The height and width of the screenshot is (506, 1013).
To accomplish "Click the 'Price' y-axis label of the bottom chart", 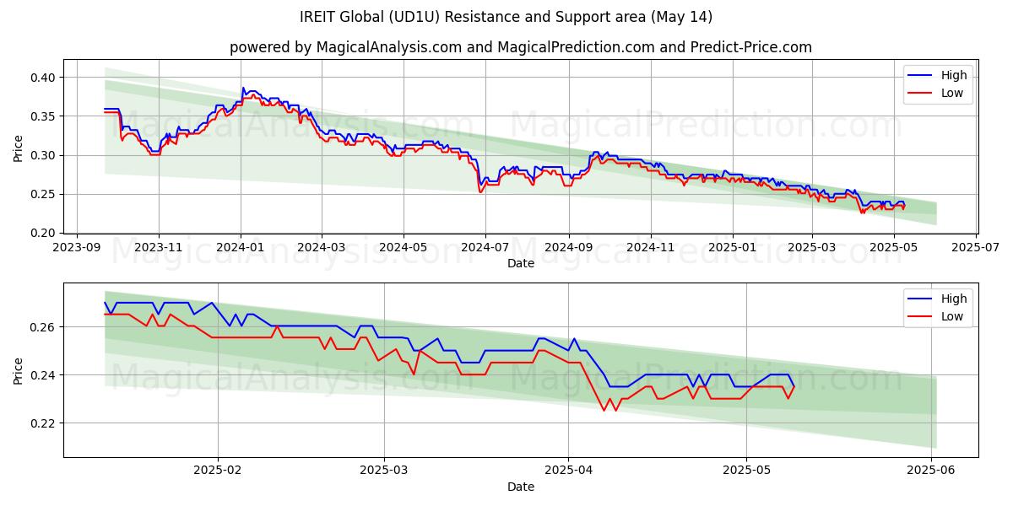I will tap(19, 370).
